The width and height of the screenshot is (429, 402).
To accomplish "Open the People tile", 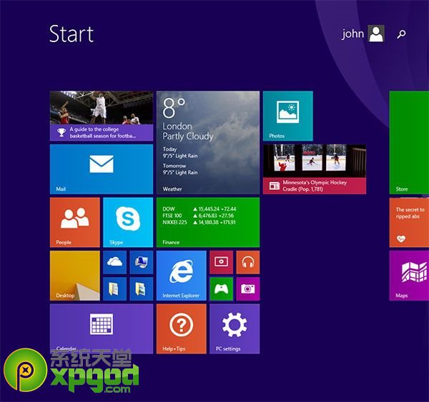I will pyautogui.click(x=74, y=223).
